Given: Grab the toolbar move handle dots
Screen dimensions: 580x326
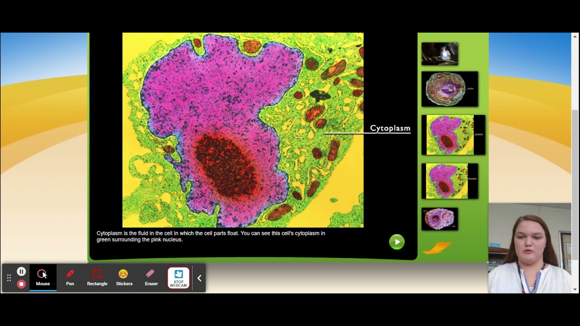Looking at the screenshot, I should [x=9, y=278].
